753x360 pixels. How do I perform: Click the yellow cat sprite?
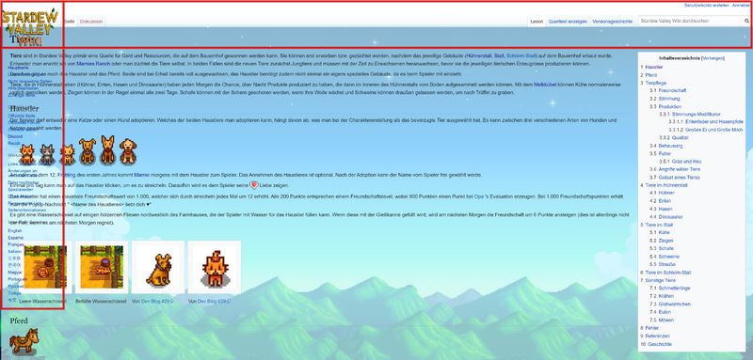coord(67,154)
